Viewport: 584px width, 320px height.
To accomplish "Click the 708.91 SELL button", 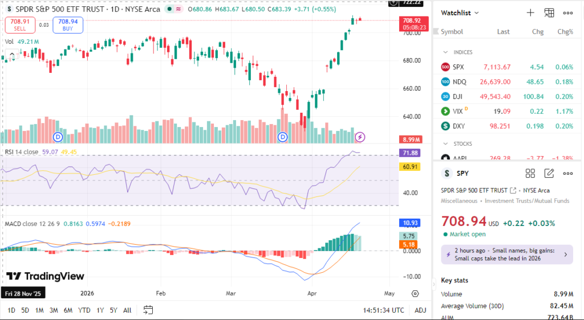I will point(19,24).
